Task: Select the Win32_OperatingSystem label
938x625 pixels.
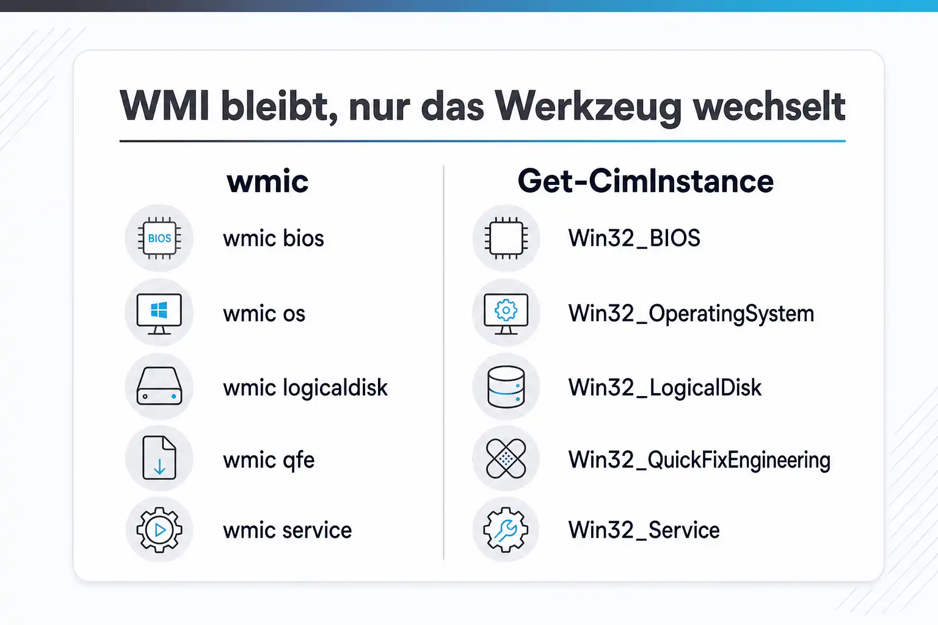Action: [691, 314]
